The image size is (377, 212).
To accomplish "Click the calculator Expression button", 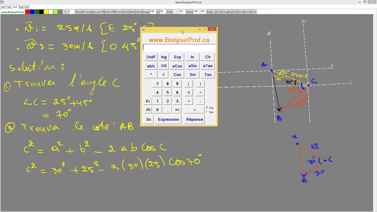I will coord(168,120).
